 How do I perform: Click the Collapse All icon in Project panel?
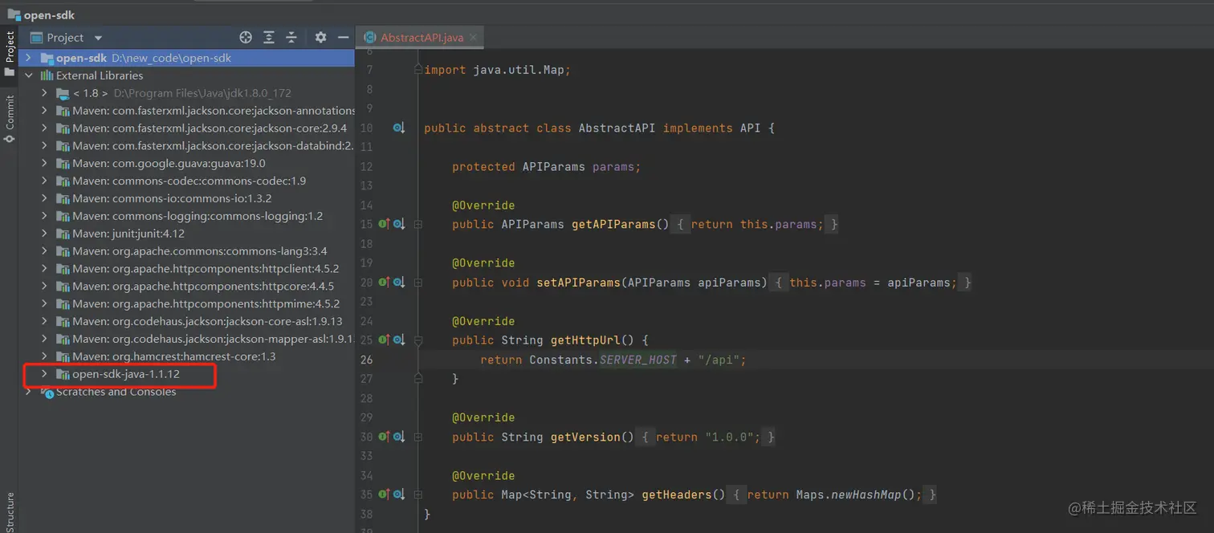(x=291, y=38)
